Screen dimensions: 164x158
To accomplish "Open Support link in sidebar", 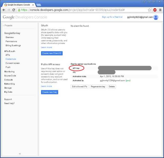I will (8, 99).
